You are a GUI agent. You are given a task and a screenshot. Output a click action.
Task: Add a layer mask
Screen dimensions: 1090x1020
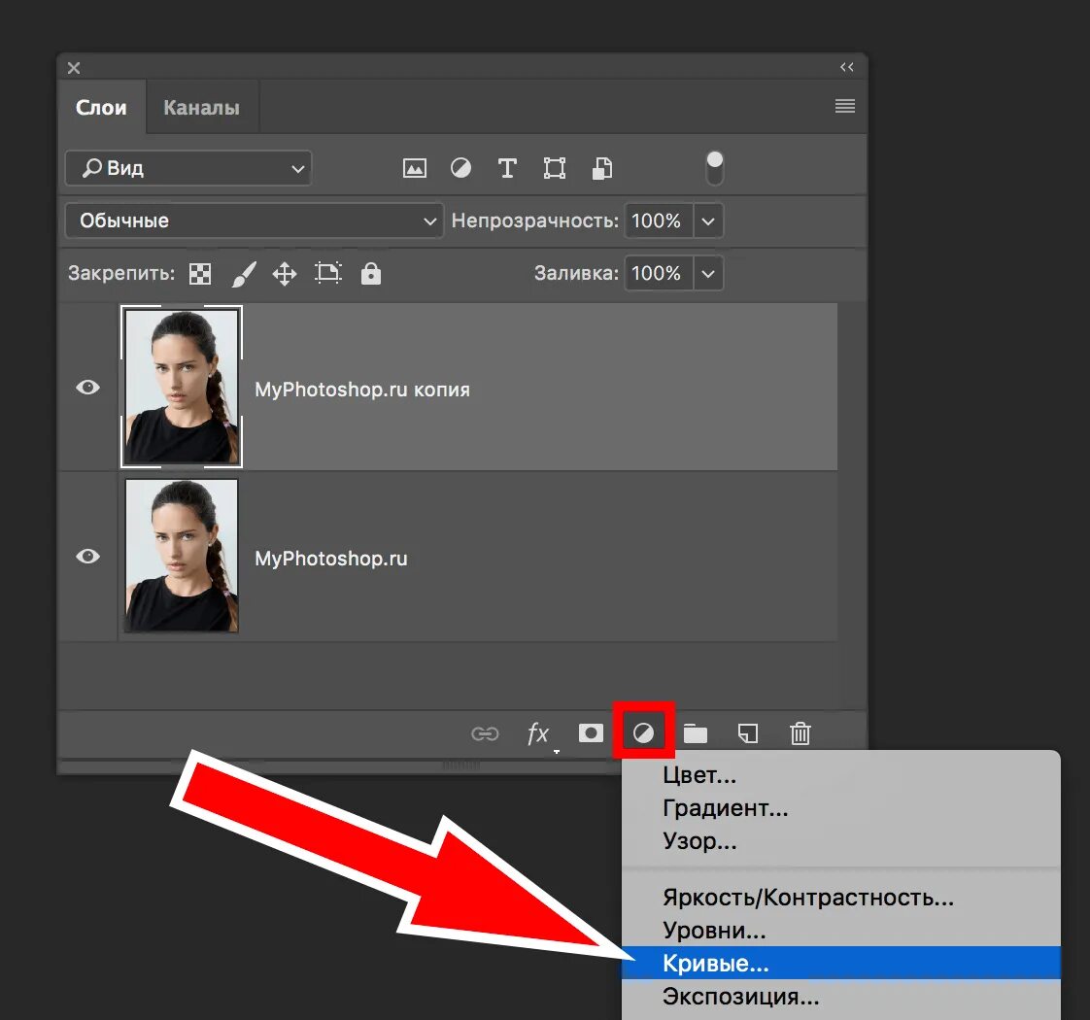pos(591,732)
